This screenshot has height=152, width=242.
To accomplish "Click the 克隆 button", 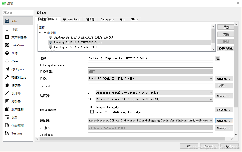I will 226,34.
